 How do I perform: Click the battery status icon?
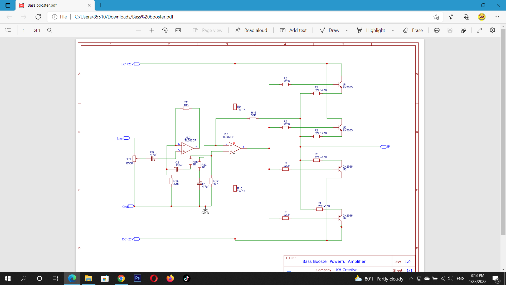coord(435,278)
